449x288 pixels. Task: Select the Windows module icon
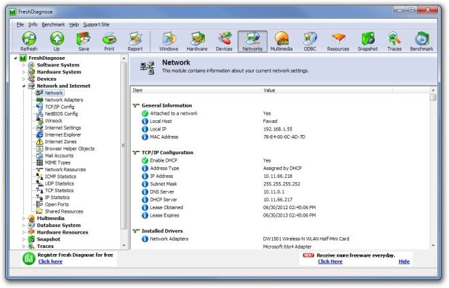click(x=169, y=41)
